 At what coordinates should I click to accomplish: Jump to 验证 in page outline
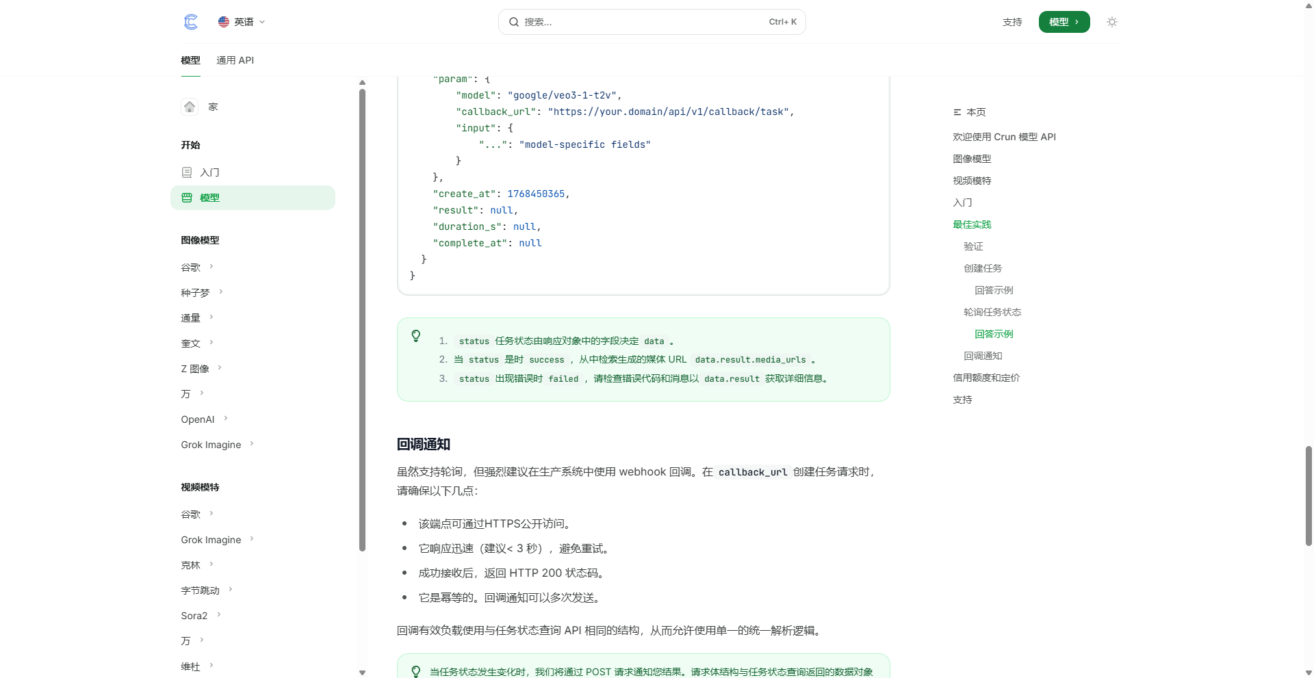pos(973,246)
